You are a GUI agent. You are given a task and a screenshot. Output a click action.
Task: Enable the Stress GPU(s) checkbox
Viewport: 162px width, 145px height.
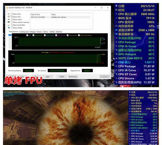pyautogui.click(x=12, y=28)
